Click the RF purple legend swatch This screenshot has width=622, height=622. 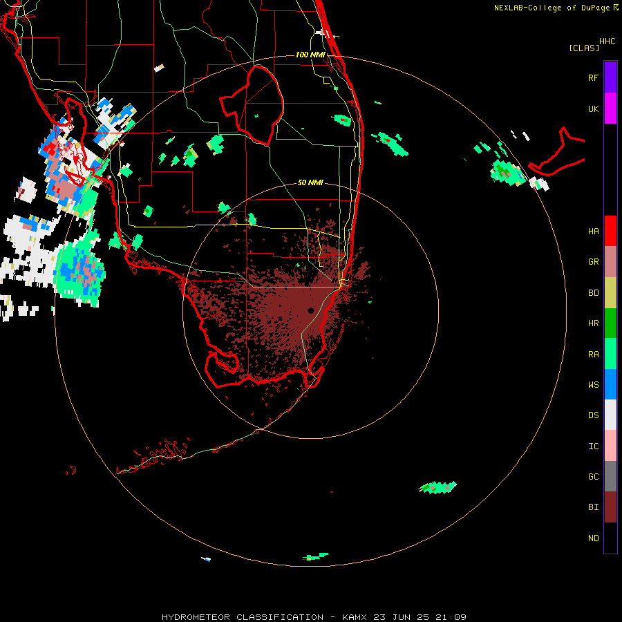[610, 77]
